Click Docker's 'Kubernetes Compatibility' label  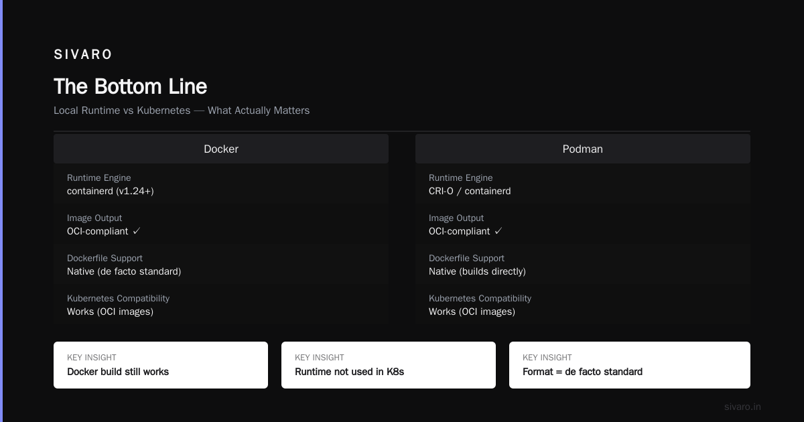[119, 298]
